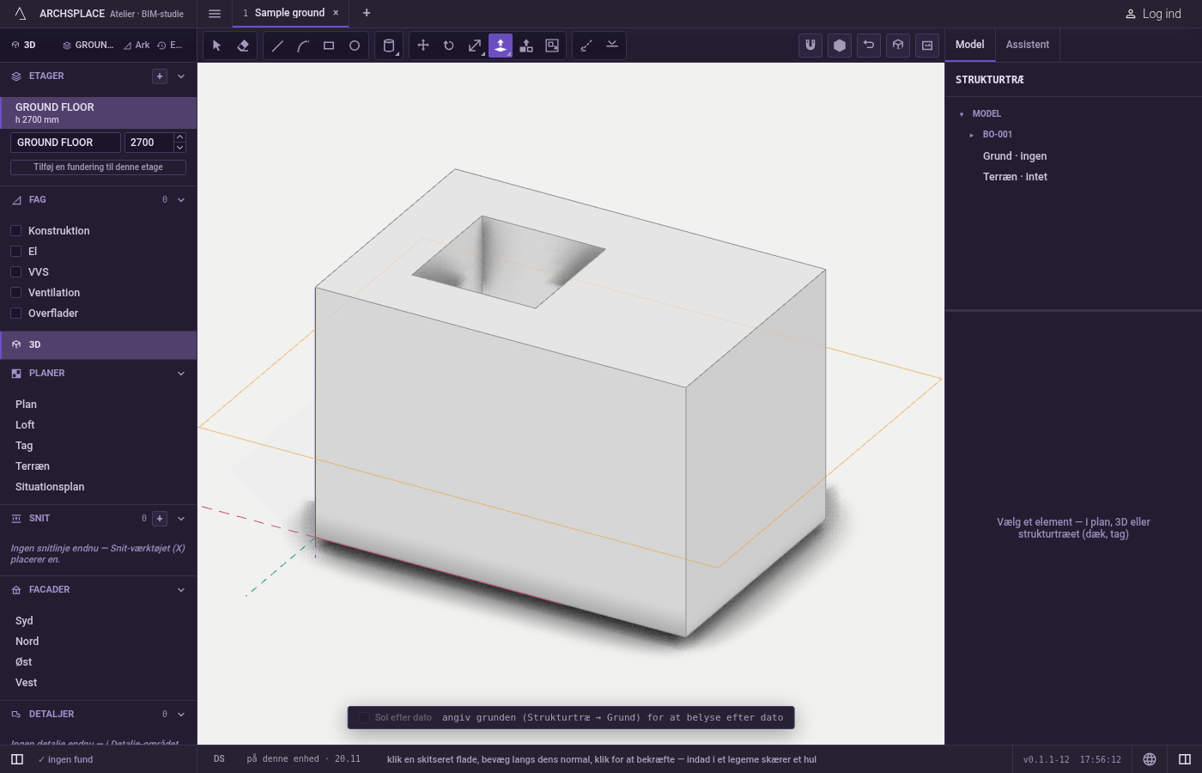Select the rectangle drawing tool

329,46
